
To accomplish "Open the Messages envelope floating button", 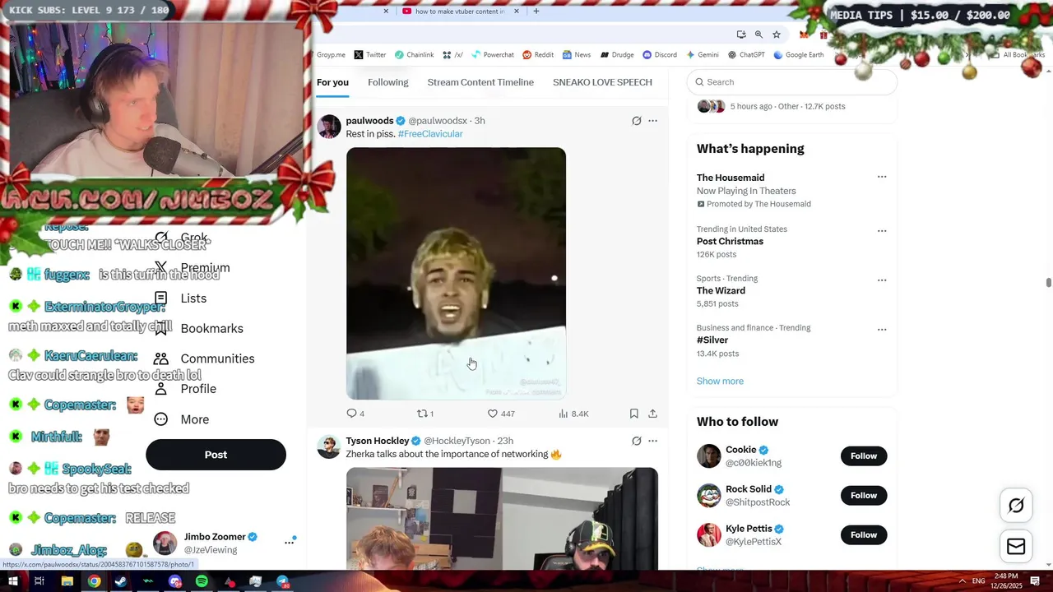I will click(1016, 547).
